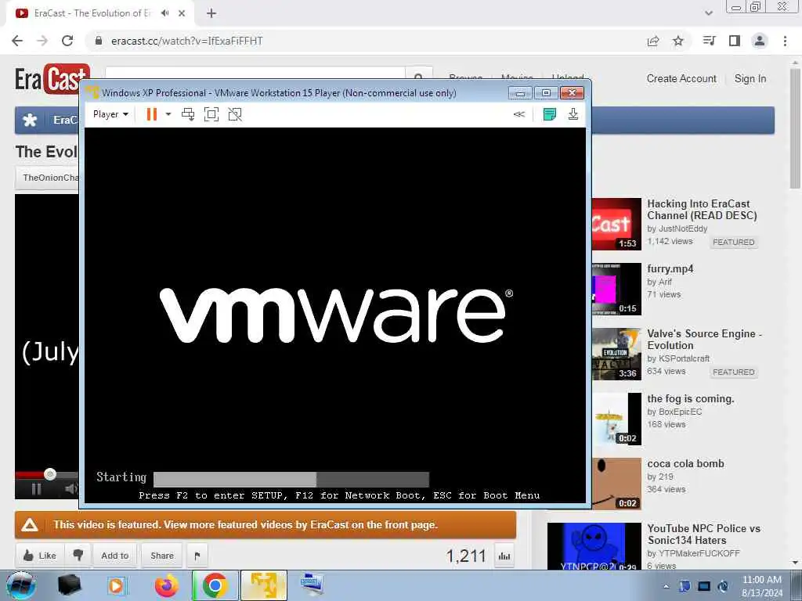This screenshot has width=802, height=601.
Task: Open Valve's Source Engine - Evolution video
Action: click(704, 340)
